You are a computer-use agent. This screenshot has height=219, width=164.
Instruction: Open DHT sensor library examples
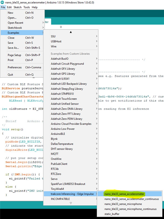tap(71, 149)
